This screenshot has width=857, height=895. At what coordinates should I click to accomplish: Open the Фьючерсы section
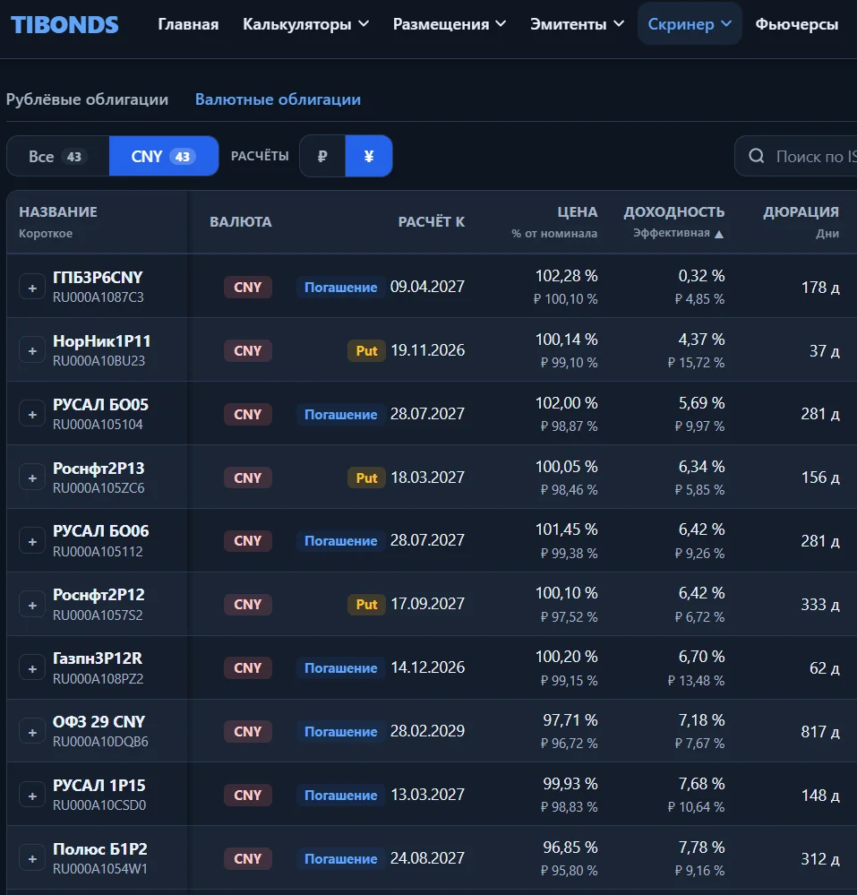pyautogui.click(x=796, y=24)
